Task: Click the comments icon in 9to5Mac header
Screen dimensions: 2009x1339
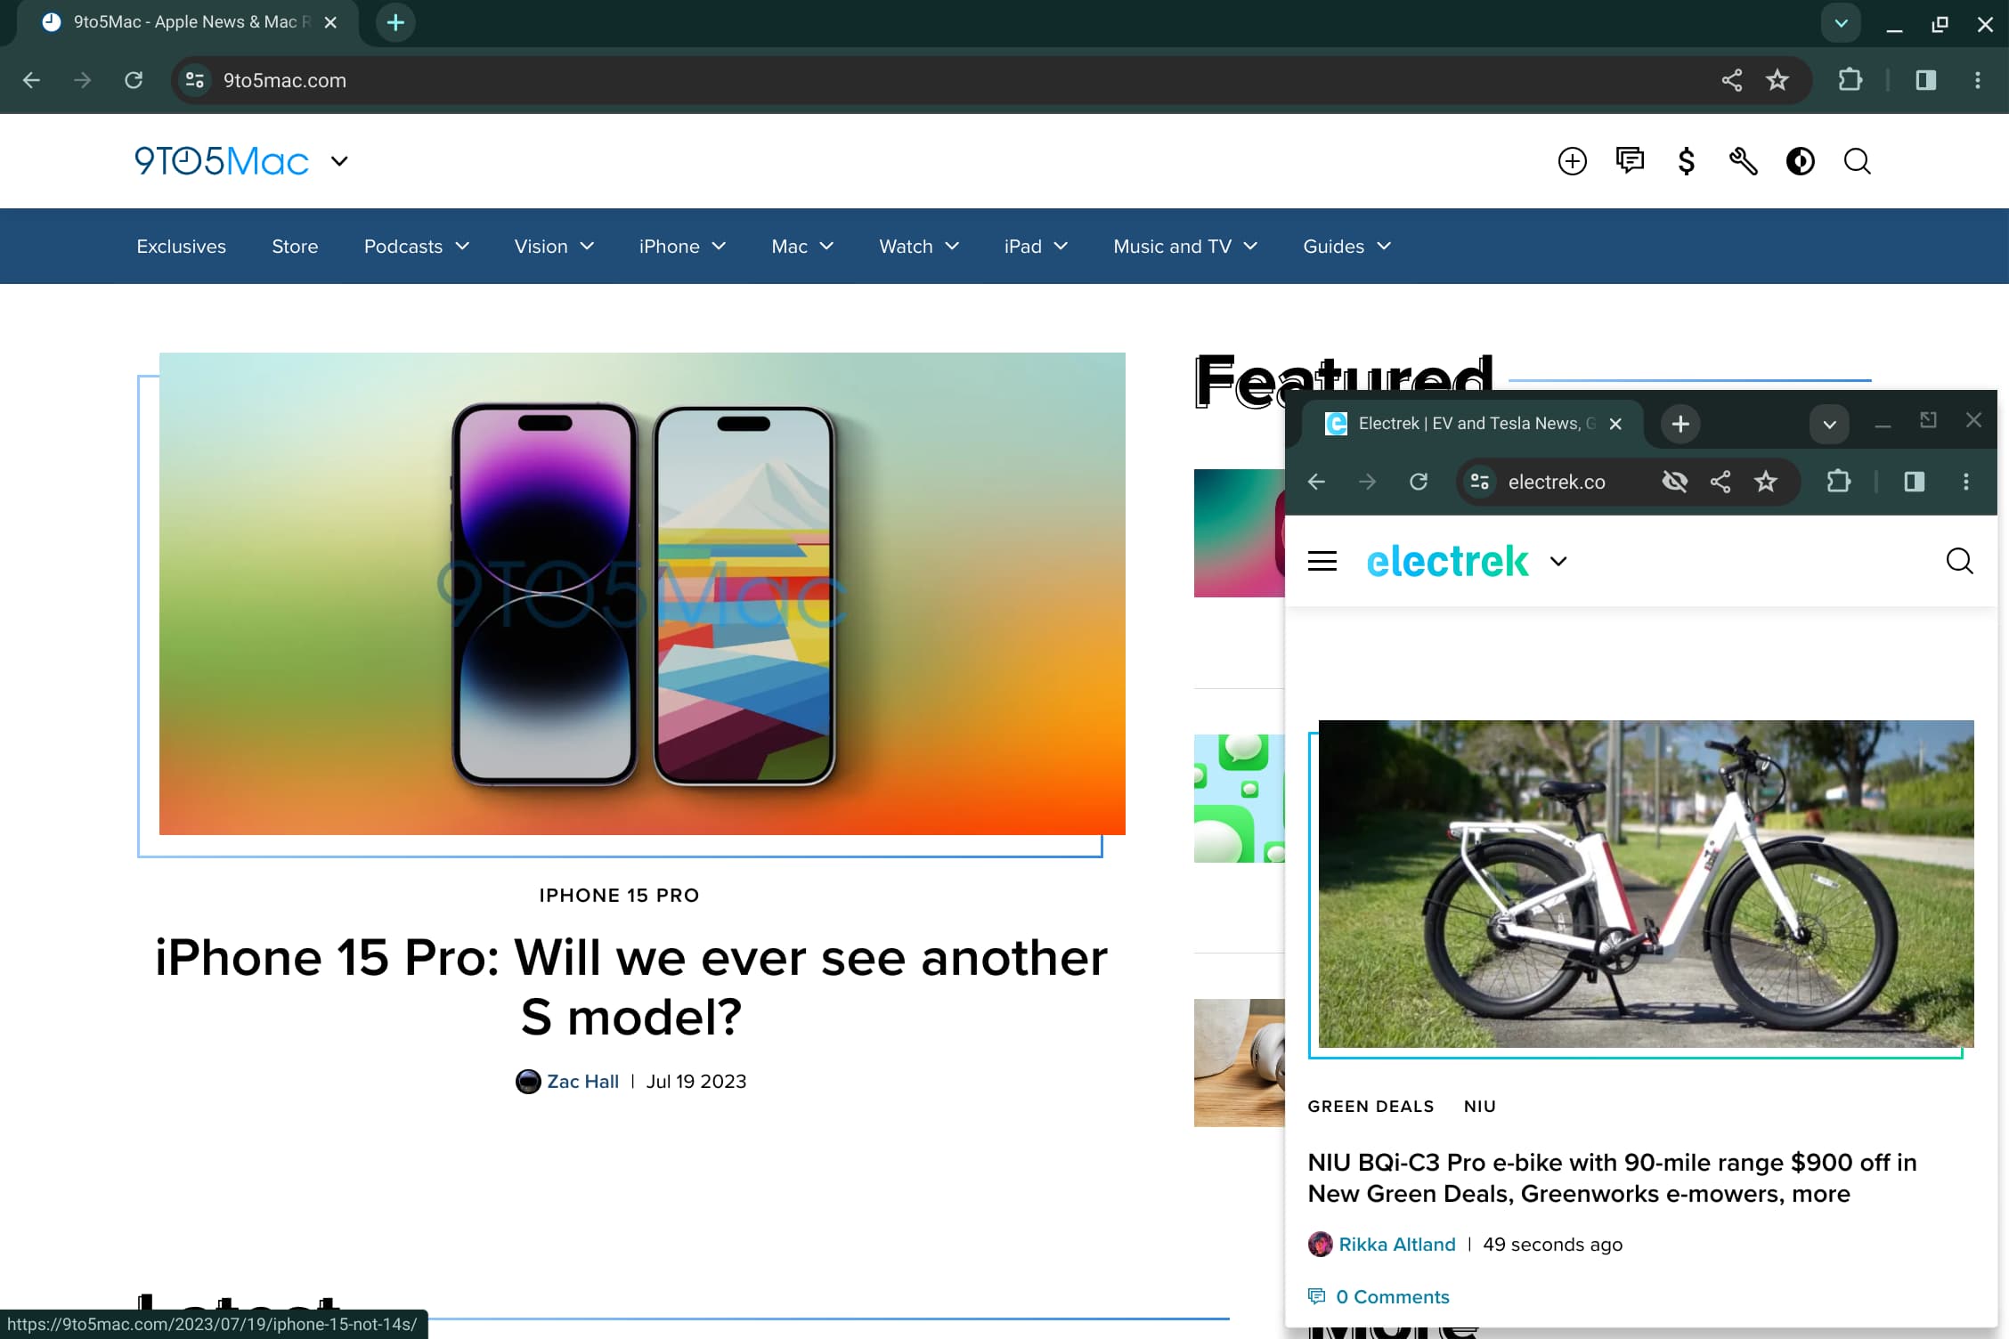Action: 1631,161
